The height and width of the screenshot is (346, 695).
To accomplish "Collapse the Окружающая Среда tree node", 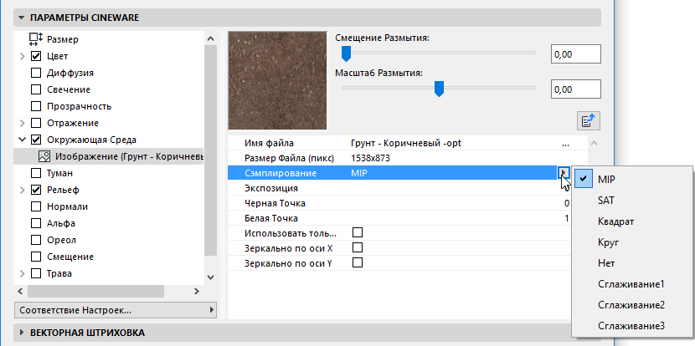I will tap(22, 140).
